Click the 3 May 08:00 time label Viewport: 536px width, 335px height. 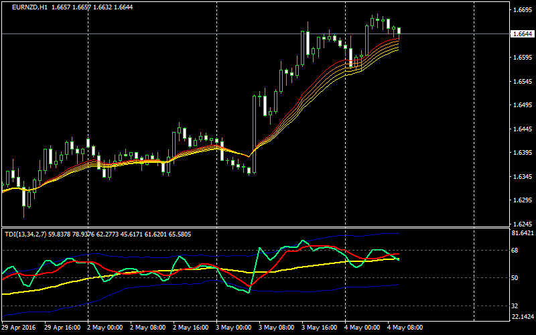click(x=276, y=328)
